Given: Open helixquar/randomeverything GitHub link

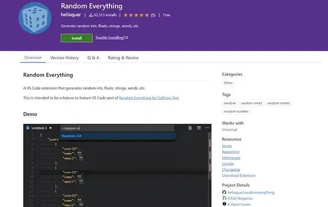Looking at the screenshot, I should (251, 192).
